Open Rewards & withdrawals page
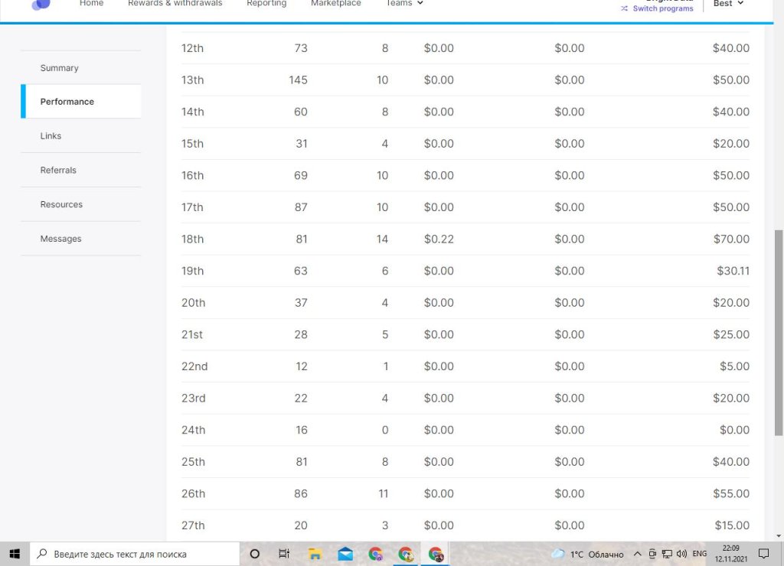Image resolution: width=784 pixels, height=566 pixels. [175, 4]
